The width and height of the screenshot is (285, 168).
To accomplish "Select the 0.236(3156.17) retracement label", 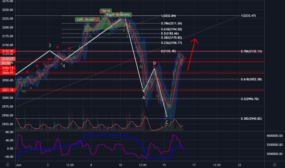I will (x=172, y=43).
